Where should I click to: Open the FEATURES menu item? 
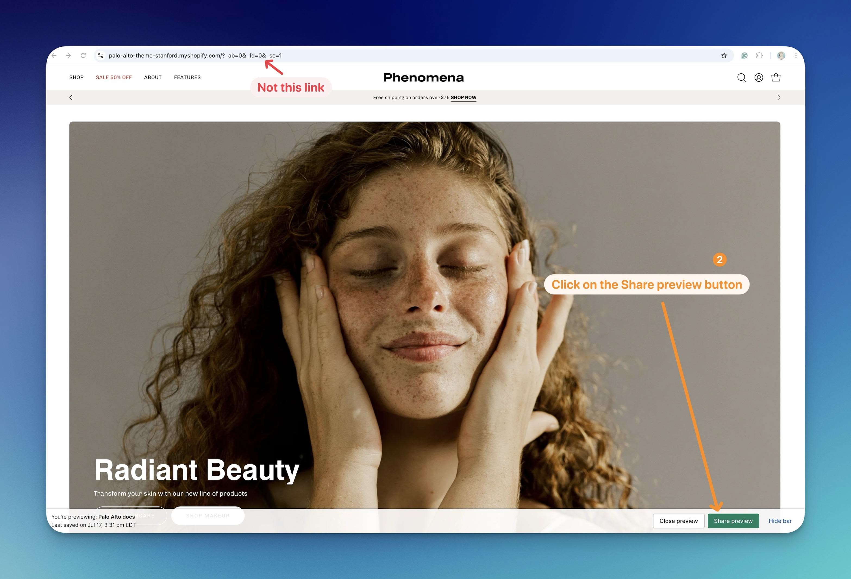pyautogui.click(x=187, y=78)
